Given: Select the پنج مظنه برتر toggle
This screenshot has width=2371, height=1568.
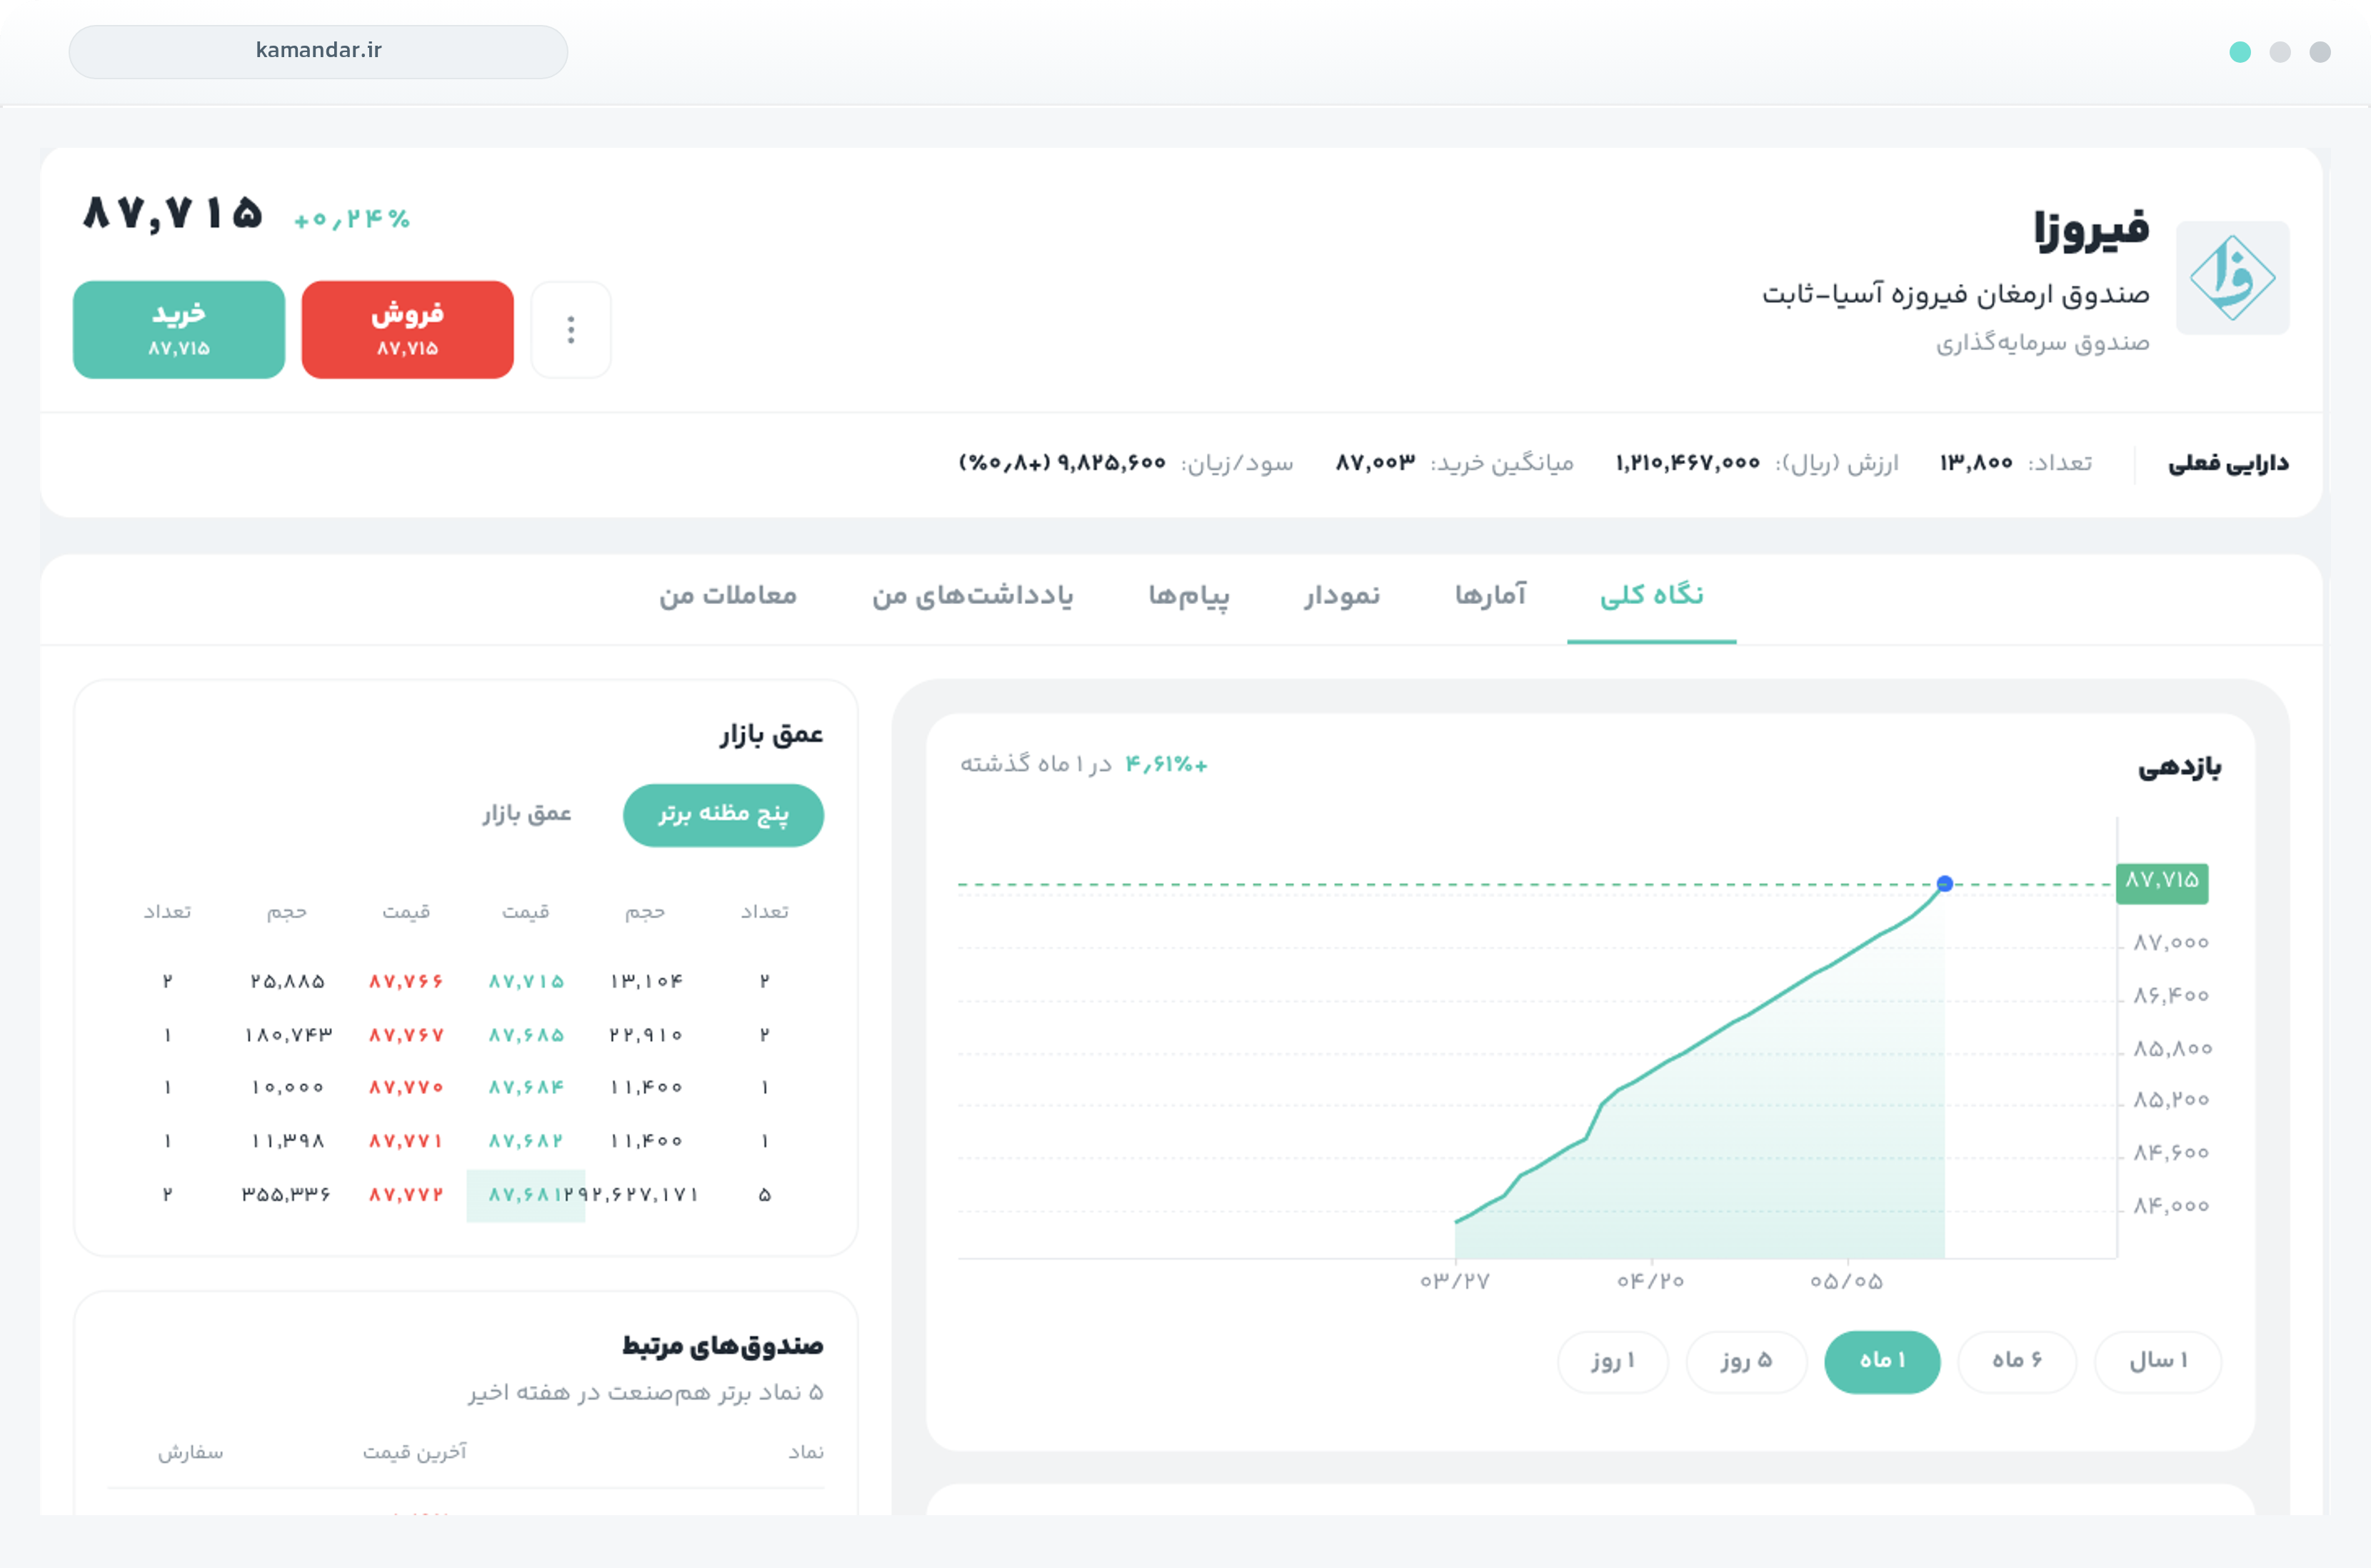Looking at the screenshot, I should tap(723, 815).
